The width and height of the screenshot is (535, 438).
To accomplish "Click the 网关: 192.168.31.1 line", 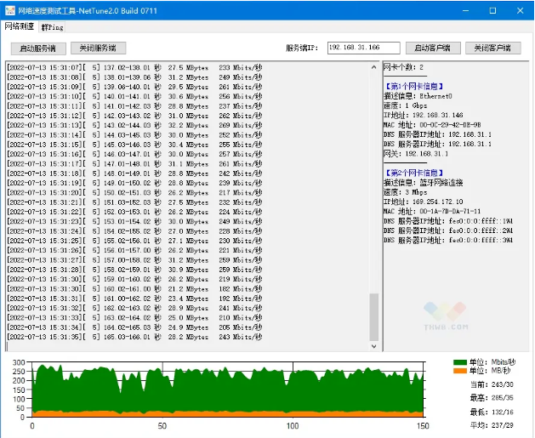I will point(416,153).
